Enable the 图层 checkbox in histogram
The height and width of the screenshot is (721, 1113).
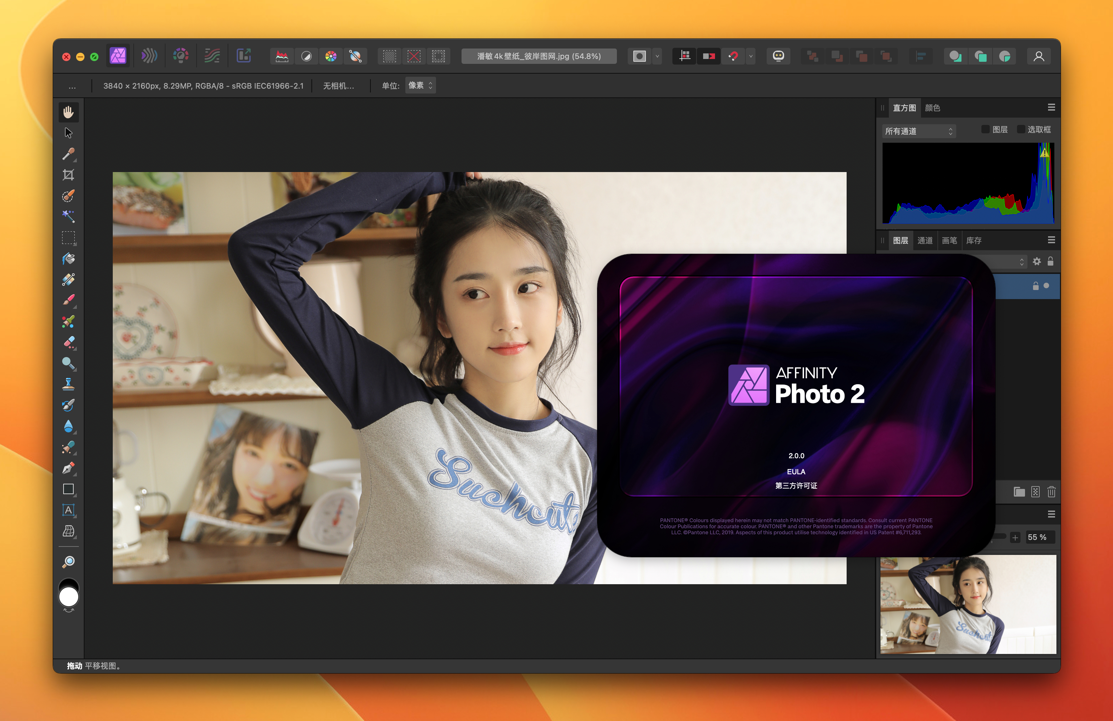point(985,129)
